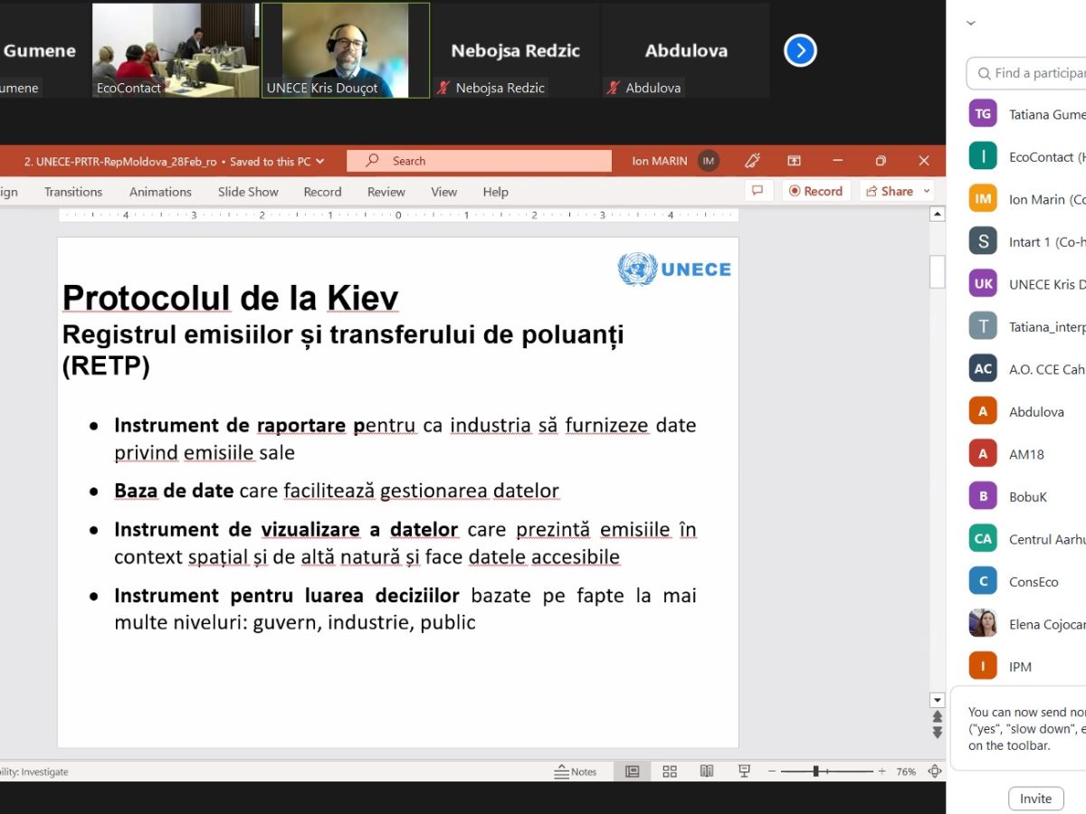Viewport: 1086px width, 814px height.
Task: Click the Record button in ribbon
Action: (815, 191)
